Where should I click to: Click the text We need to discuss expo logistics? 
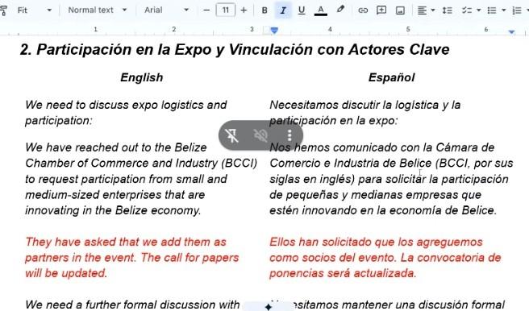pyautogui.click(x=126, y=113)
